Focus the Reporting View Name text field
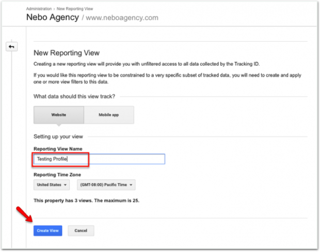Image resolution: width=320 pixels, height=252 pixels. point(99,159)
